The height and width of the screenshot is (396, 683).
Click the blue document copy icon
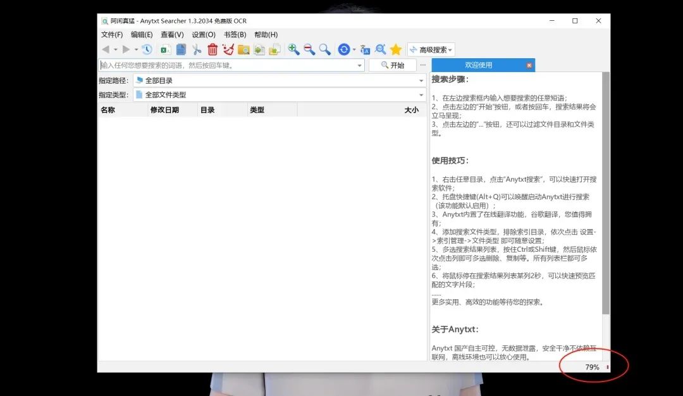[x=181, y=49]
